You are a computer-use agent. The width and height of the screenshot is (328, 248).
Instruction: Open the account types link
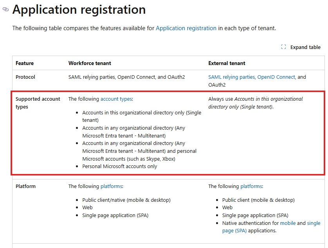coord(116,99)
